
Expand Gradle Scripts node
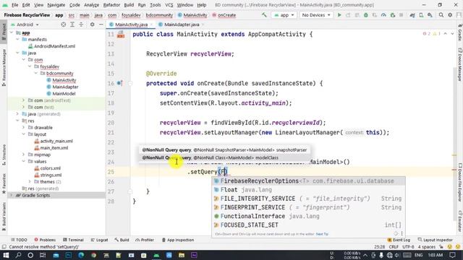(12, 195)
